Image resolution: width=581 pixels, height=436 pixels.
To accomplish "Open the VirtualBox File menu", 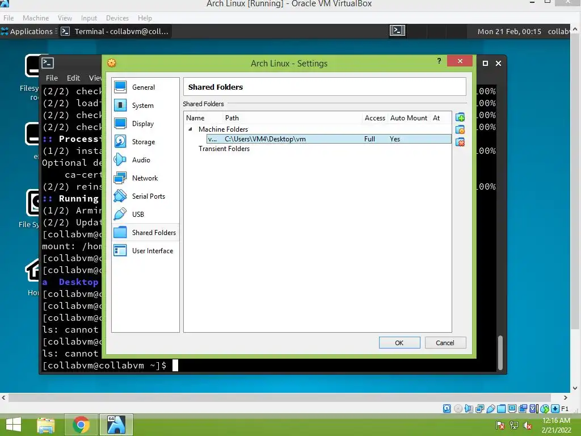I will pos(8,18).
